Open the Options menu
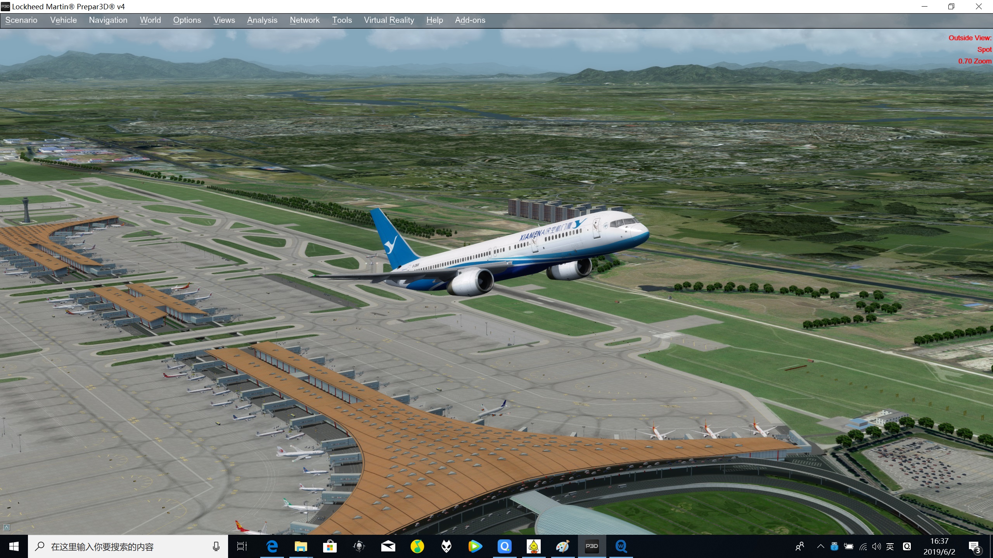The width and height of the screenshot is (993, 558). point(187,20)
